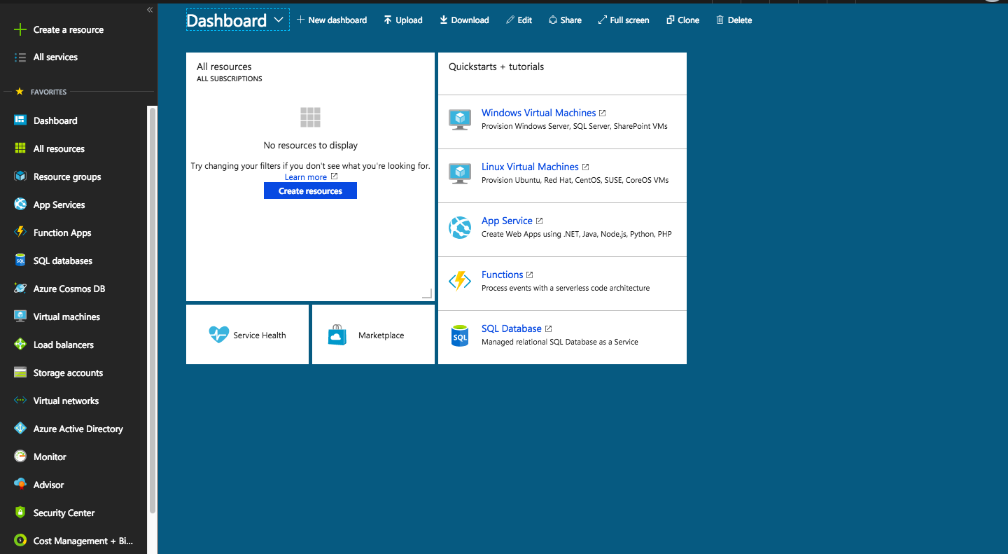Click the sidebar vertical scrollbar
Viewport: 1008px width, 554px height.
(153, 311)
